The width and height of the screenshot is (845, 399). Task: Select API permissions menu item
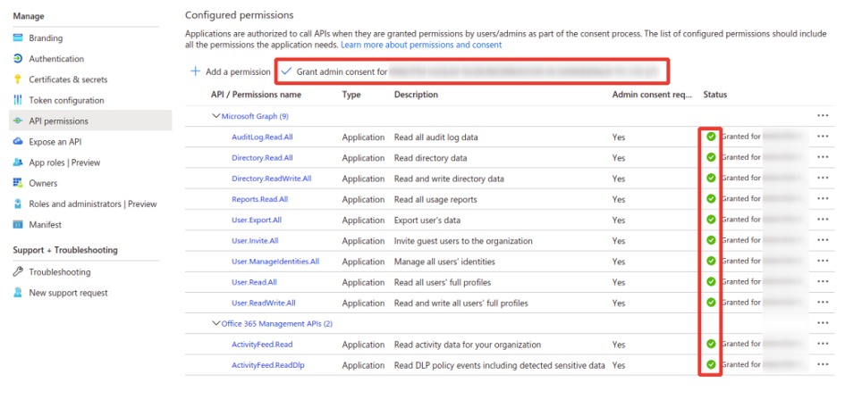coord(90,121)
